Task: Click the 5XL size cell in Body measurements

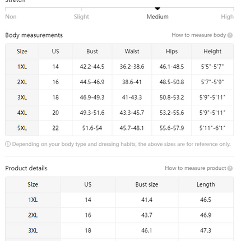Action: point(22,128)
